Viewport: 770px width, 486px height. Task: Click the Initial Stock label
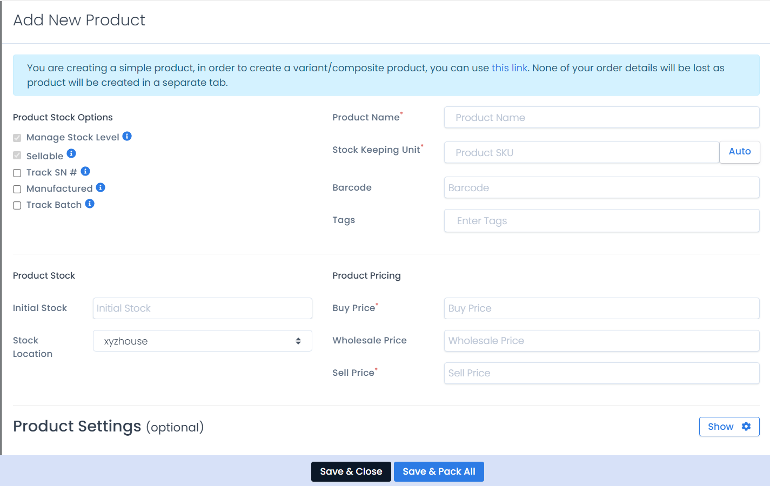point(40,308)
